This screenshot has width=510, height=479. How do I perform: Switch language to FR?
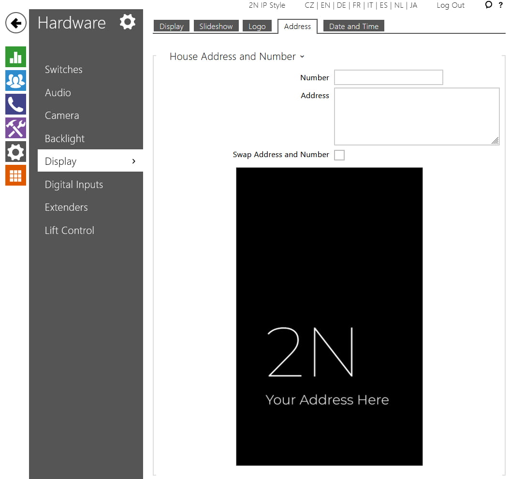click(356, 5)
